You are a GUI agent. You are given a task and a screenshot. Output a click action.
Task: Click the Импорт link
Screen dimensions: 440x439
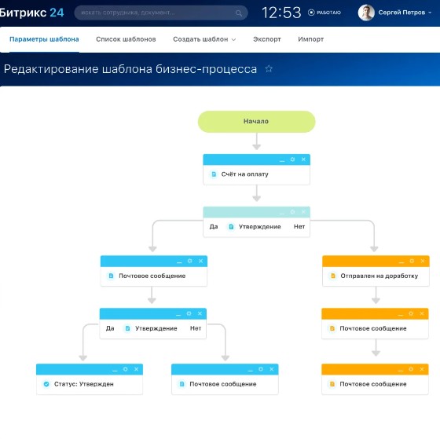[x=310, y=39]
